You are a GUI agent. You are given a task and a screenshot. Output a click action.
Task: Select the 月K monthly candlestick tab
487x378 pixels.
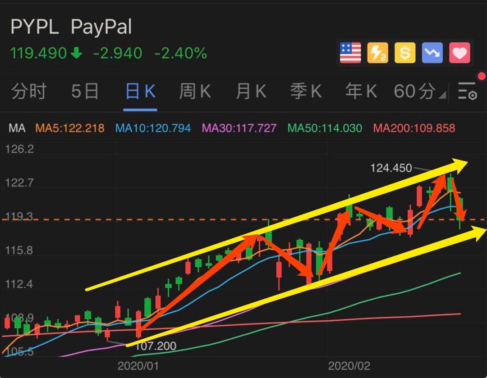coord(251,91)
